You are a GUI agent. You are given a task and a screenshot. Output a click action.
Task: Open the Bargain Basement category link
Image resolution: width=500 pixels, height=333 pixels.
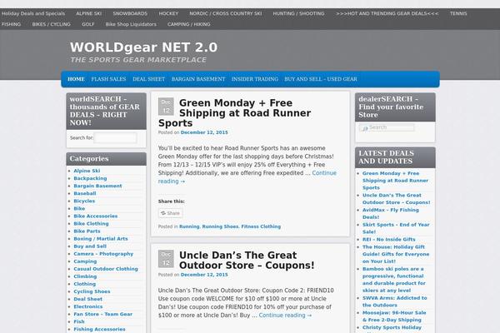coord(97,186)
